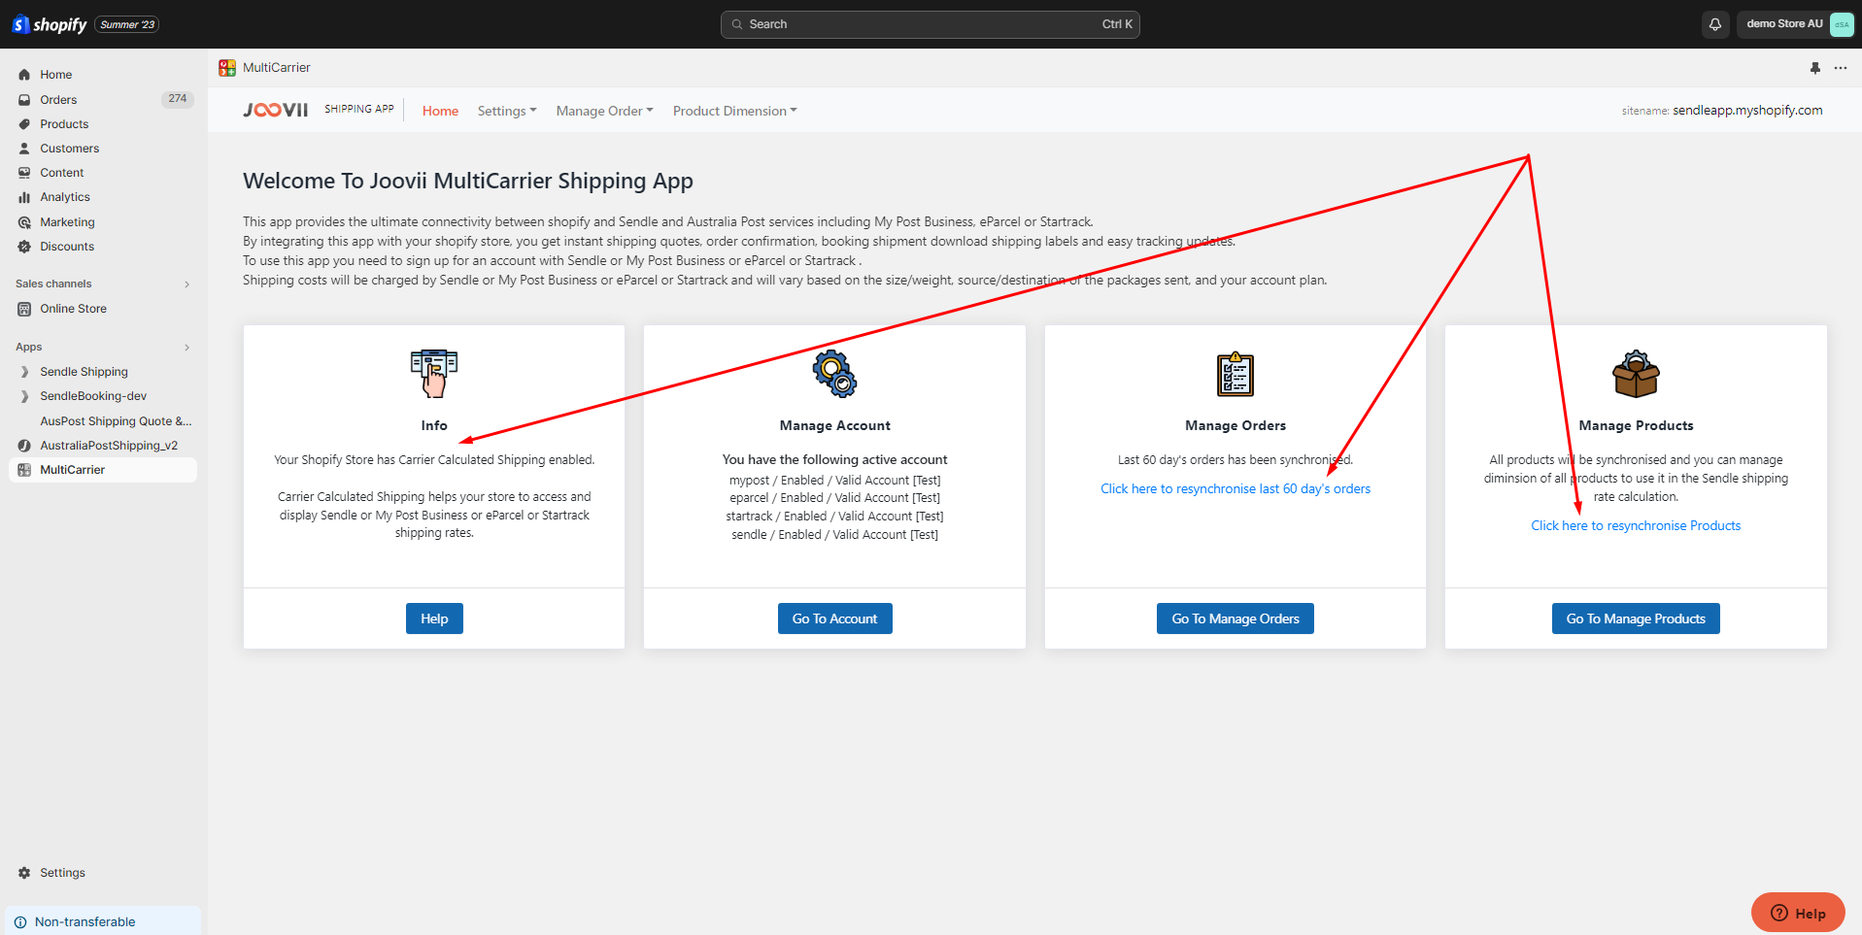Expand the Sales channels section
The width and height of the screenshot is (1862, 935).
point(186,283)
